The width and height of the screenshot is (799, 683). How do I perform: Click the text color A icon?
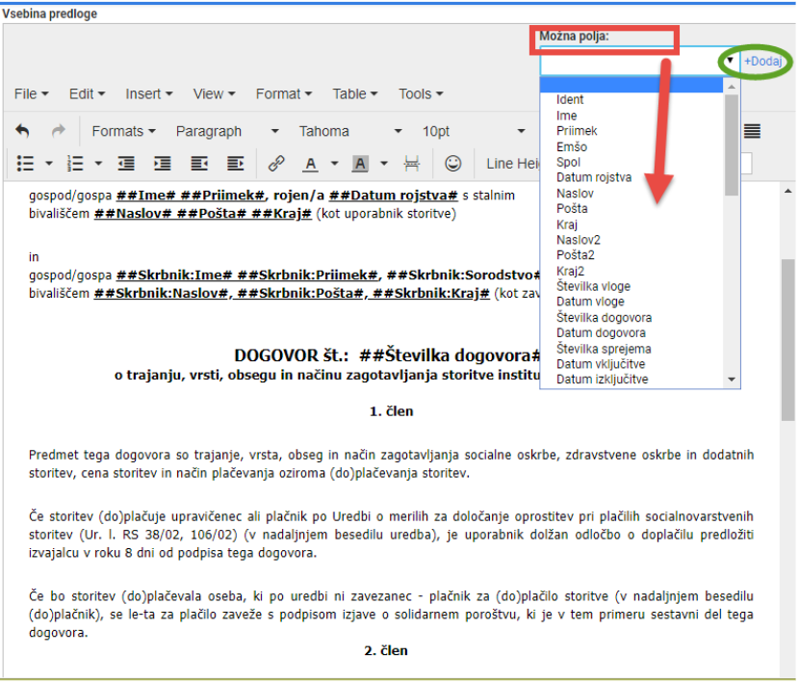(x=310, y=164)
